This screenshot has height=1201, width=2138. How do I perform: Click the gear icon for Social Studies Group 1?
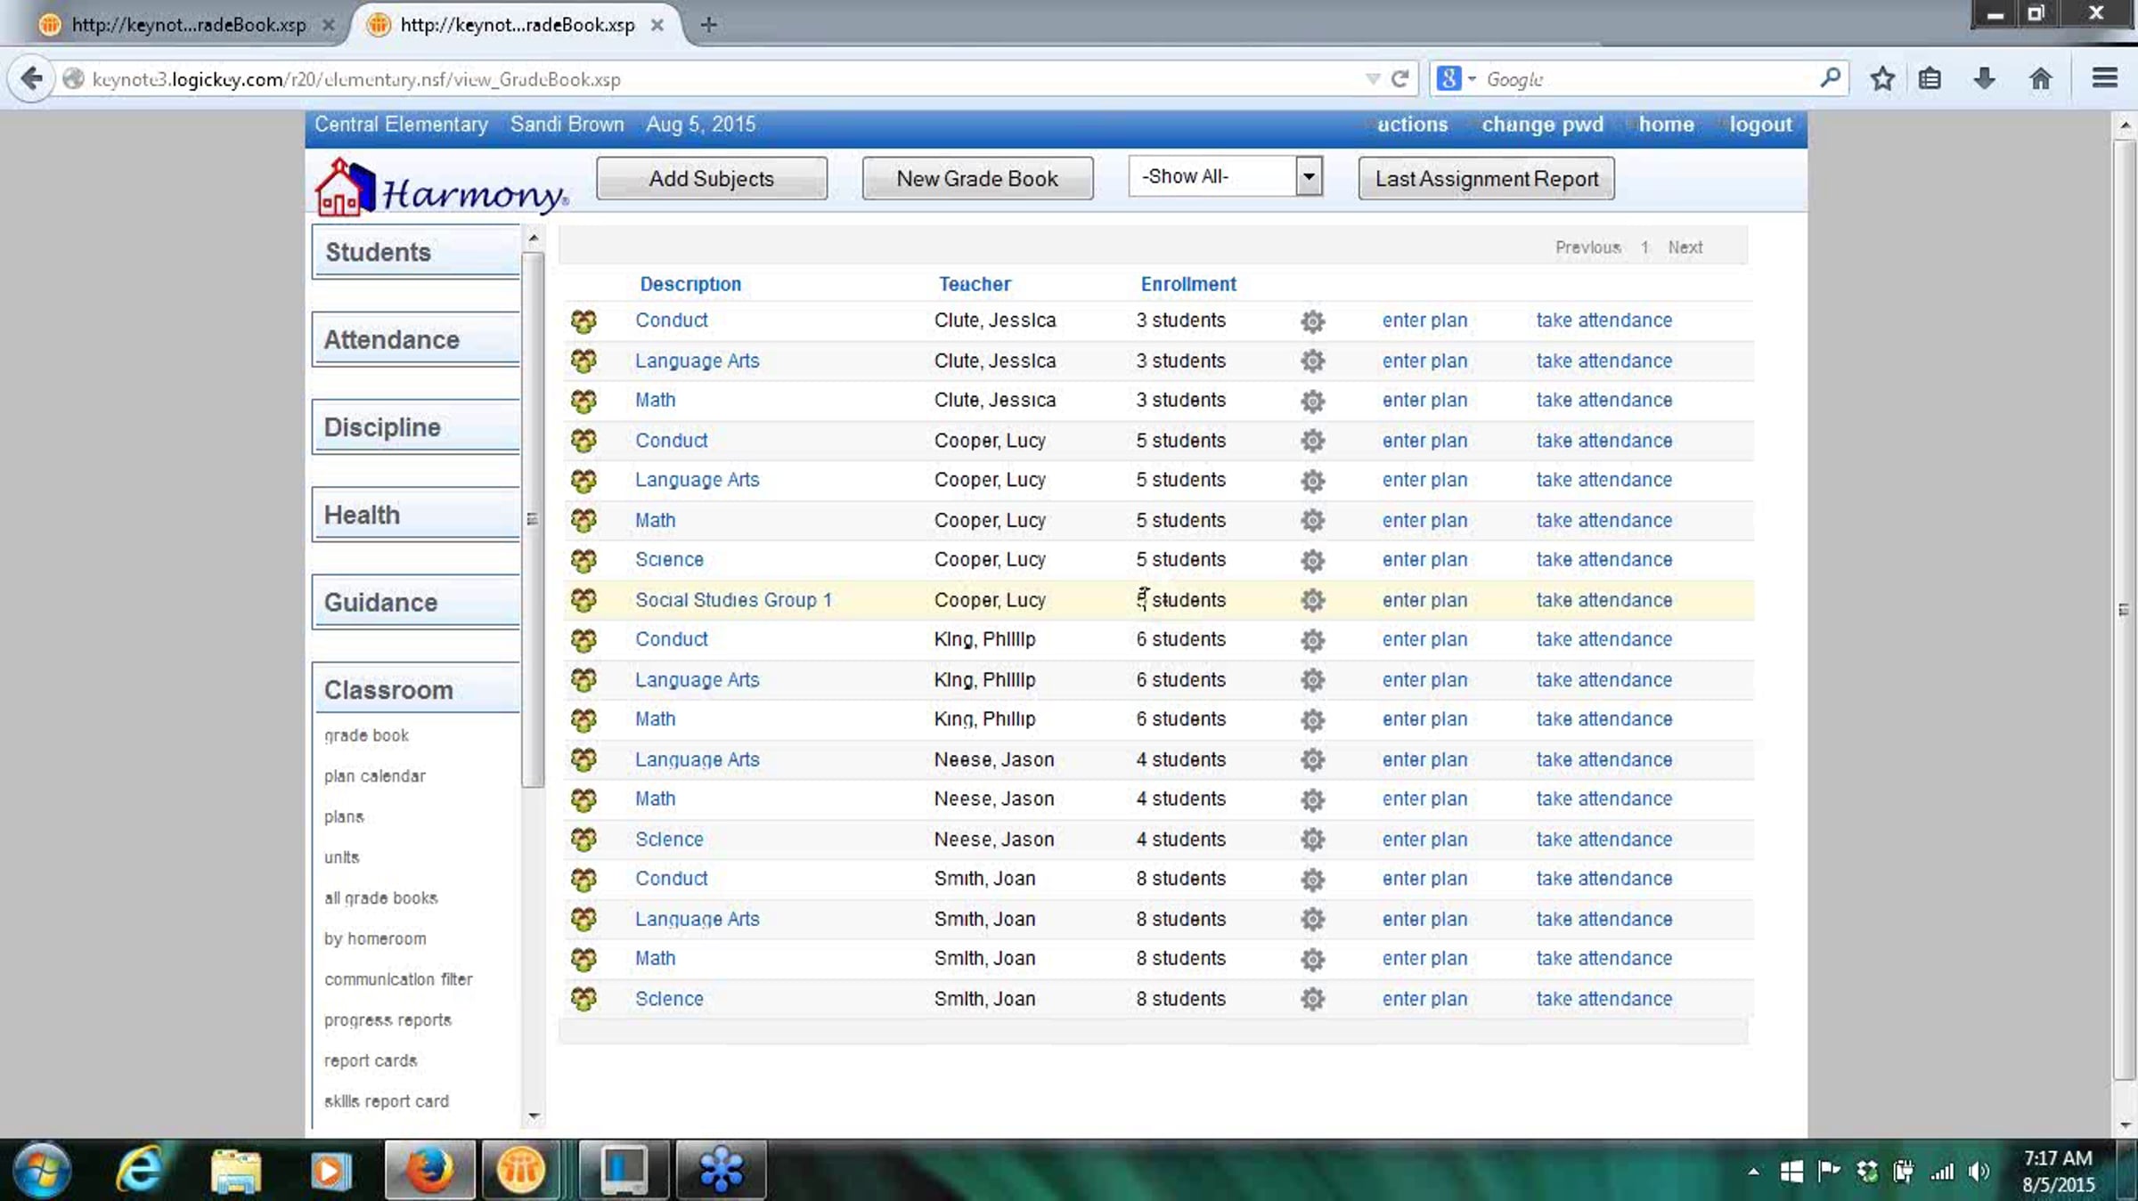(x=1312, y=600)
